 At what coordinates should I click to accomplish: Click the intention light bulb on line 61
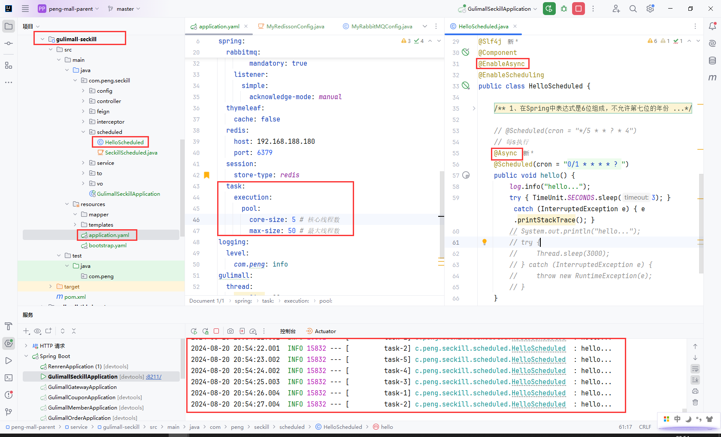[485, 242]
